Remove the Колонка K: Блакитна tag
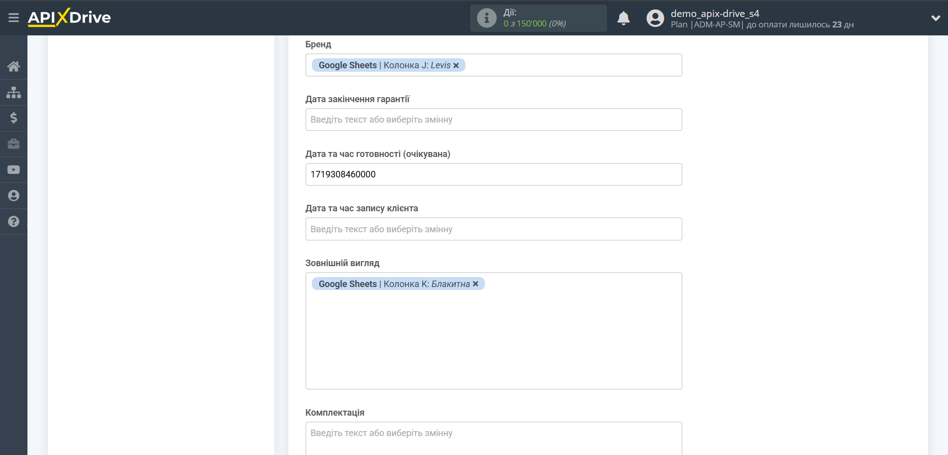Viewport: 948px width, 455px height. pos(475,284)
